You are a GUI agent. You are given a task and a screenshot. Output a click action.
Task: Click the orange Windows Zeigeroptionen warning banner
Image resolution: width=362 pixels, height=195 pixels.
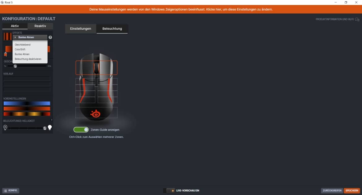pyautogui.click(x=181, y=9)
